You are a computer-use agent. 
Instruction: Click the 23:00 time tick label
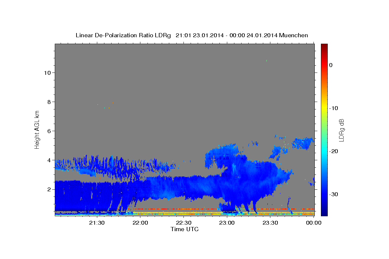coord(227,223)
